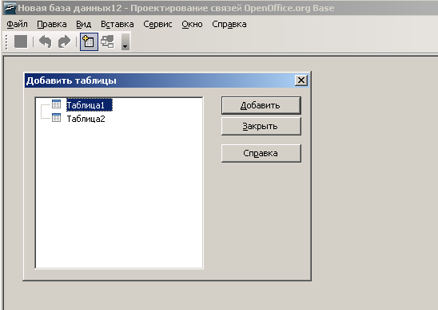Toggle the Add Tables toolbar icon
438x310 pixels.
click(89, 41)
